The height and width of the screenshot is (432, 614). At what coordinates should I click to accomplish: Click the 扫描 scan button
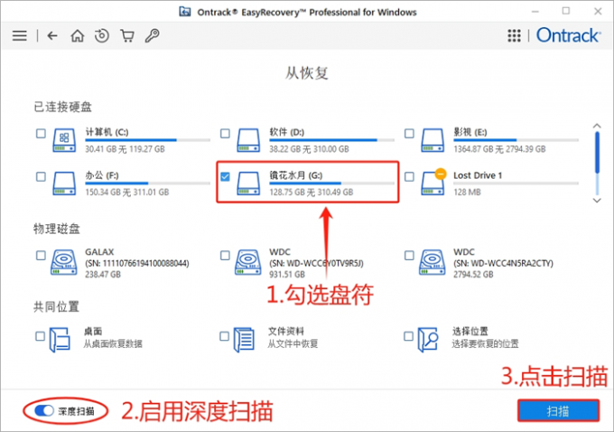pos(558,411)
